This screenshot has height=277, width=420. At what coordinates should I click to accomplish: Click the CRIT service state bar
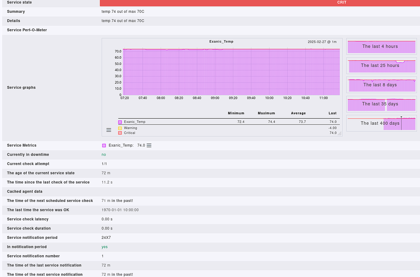click(260, 2)
